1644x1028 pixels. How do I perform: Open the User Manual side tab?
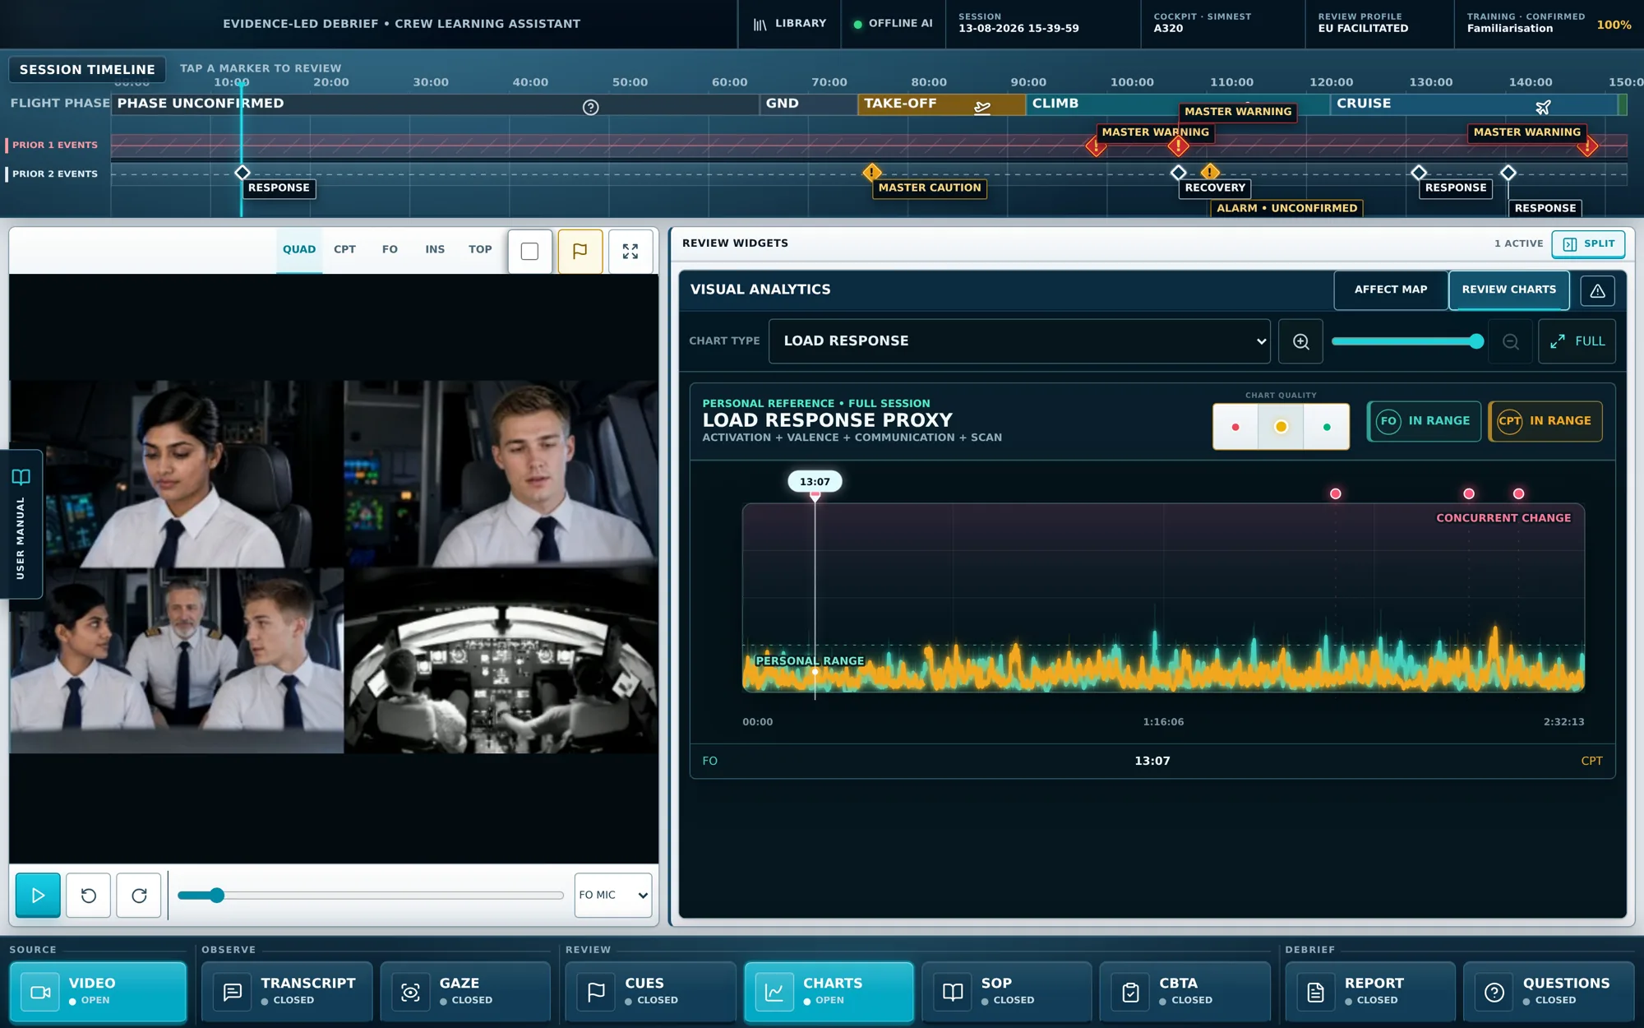point(21,524)
